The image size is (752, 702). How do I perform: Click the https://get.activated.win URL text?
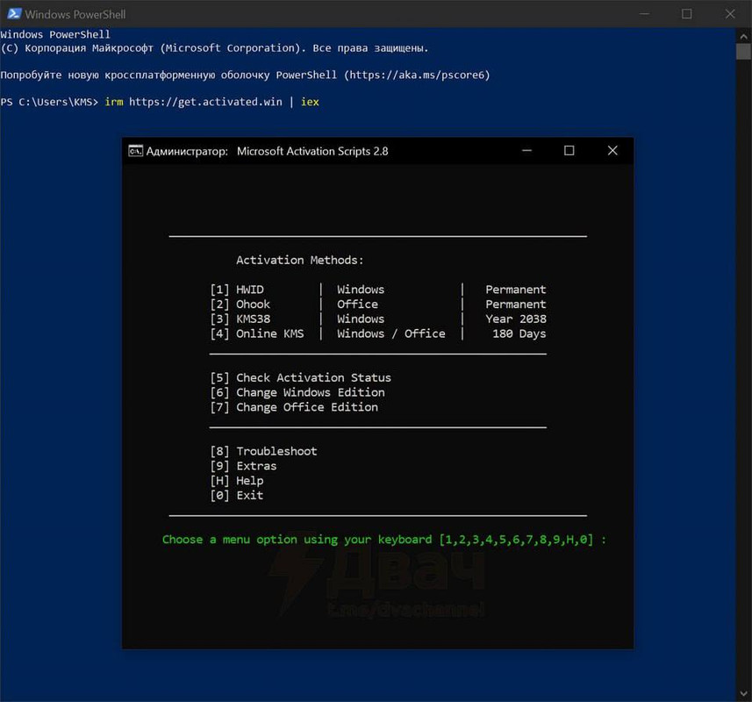click(x=205, y=102)
